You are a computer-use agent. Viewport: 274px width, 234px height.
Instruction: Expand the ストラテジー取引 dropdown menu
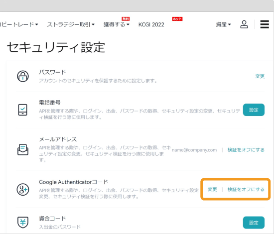(x=71, y=24)
